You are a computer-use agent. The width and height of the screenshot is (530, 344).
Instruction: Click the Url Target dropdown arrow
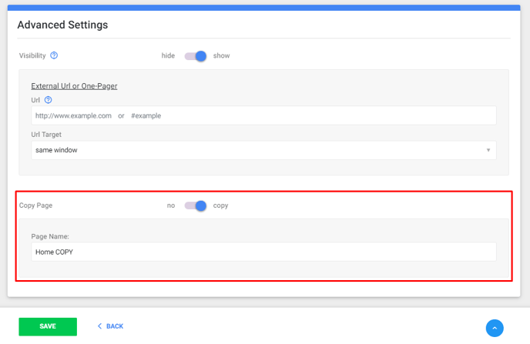488,150
